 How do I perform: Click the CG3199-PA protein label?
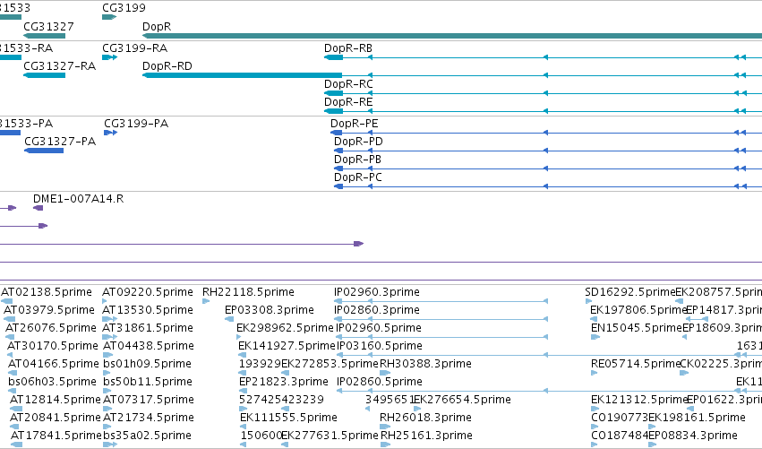136,124
